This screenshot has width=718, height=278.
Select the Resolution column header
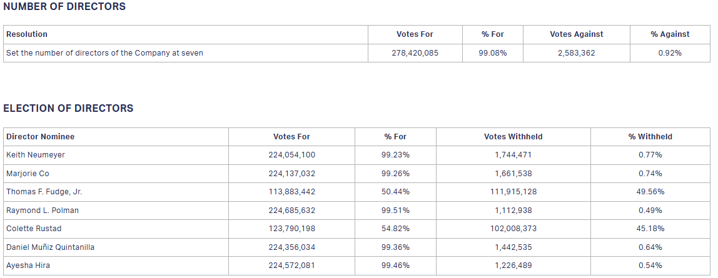(x=27, y=34)
